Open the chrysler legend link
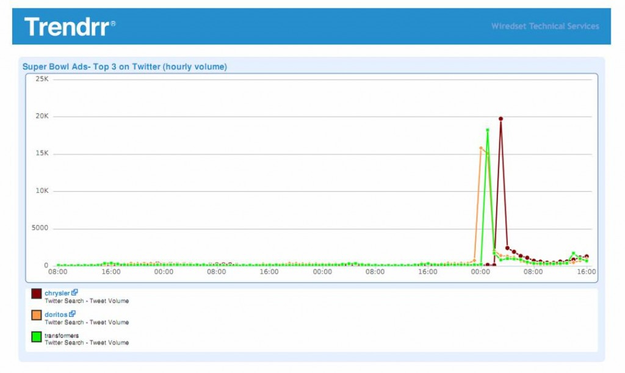This screenshot has width=625, height=373. point(57,293)
